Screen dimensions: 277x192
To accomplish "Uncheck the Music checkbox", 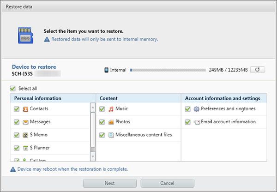I will (102, 109).
